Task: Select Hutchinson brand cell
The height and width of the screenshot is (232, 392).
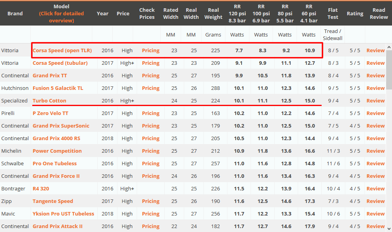Action: tap(15, 88)
